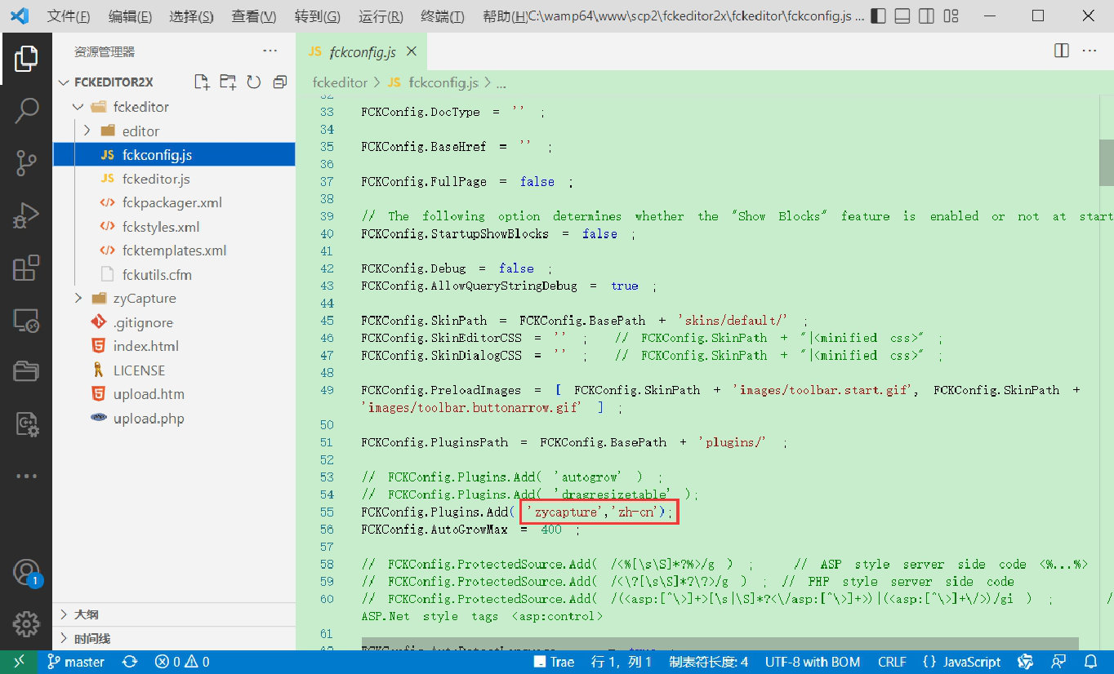Viewport: 1114px width, 674px height.
Task: Click the New Folder icon in explorer
Action: click(228, 82)
